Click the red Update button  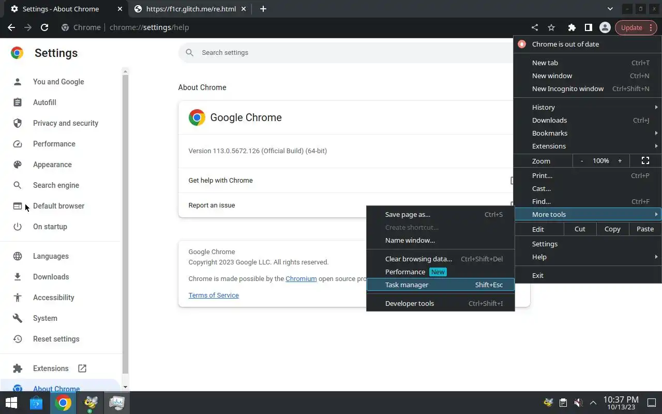[x=636, y=27]
